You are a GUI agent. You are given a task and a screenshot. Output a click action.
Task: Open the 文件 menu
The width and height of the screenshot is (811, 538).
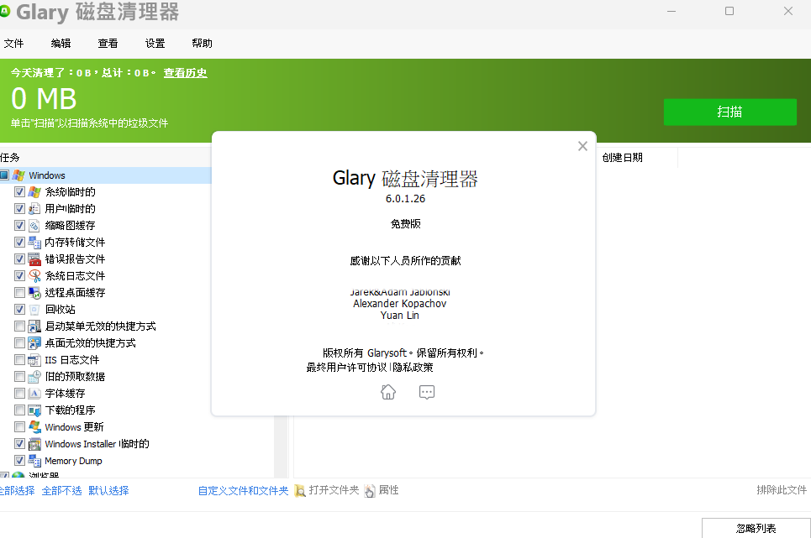(14, 44)
